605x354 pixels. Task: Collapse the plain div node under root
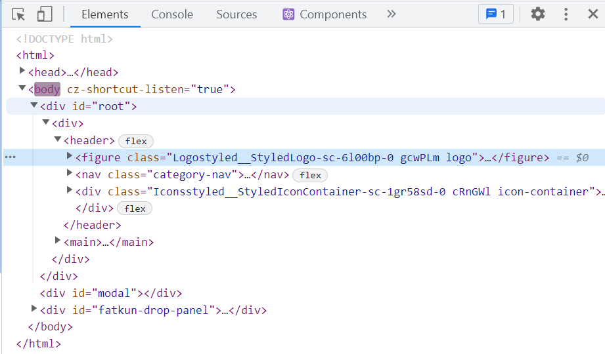pyautogui.click(x=46, y=122)
